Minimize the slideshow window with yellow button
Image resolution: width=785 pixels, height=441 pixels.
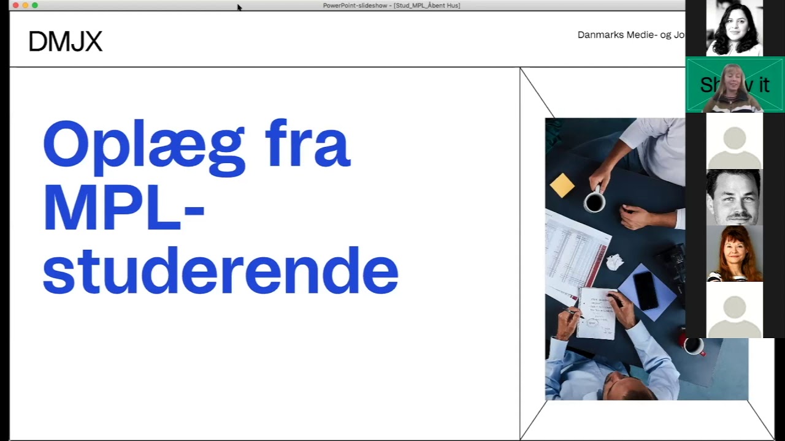point(25,6)
